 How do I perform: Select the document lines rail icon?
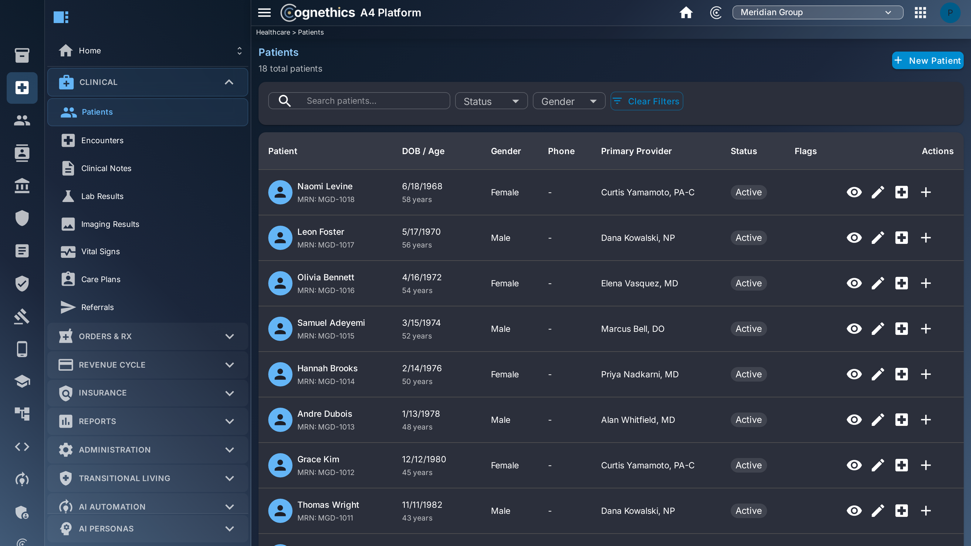pos(22,251)
